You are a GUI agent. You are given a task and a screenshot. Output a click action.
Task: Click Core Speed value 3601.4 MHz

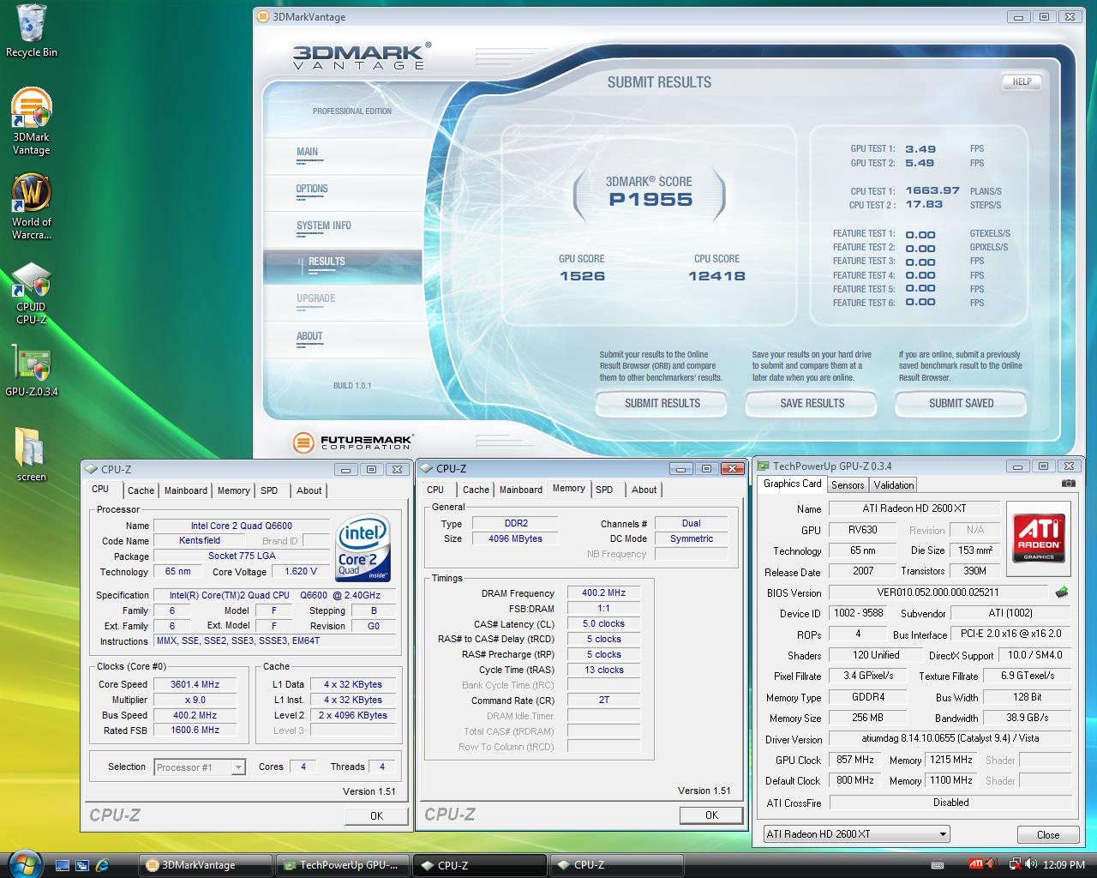click(195, 684)
